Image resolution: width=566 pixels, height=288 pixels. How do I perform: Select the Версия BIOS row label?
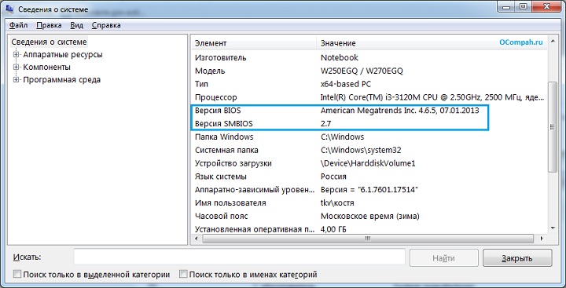tap(218, 111)
